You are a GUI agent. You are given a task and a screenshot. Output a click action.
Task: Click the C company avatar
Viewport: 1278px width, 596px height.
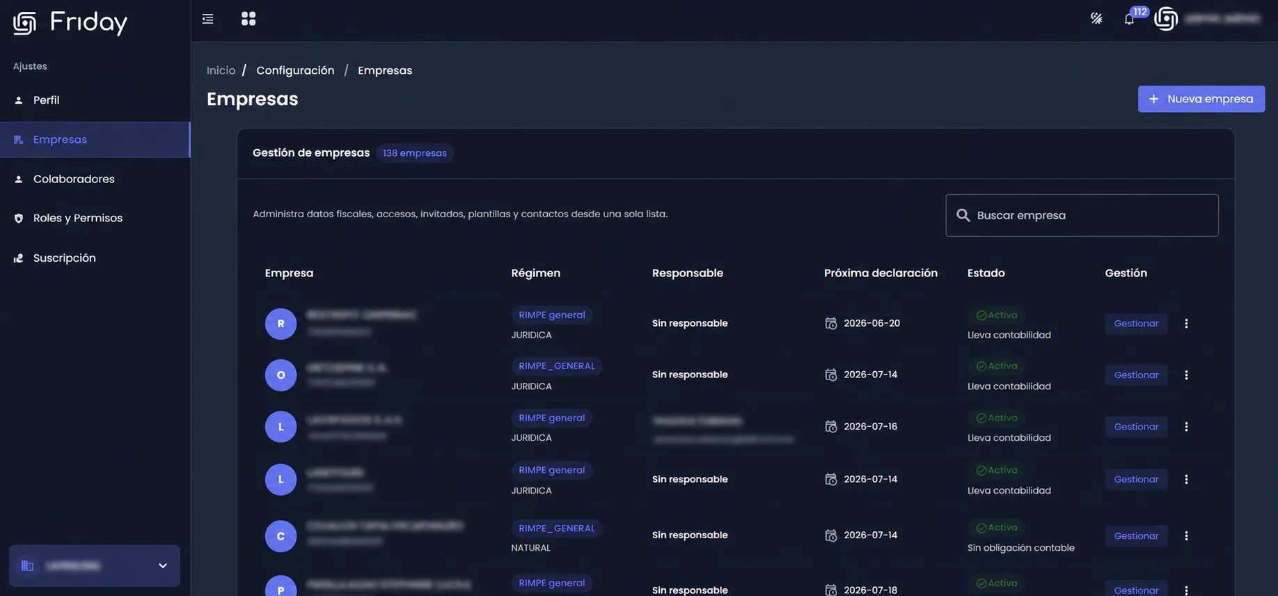click(281, 536)
